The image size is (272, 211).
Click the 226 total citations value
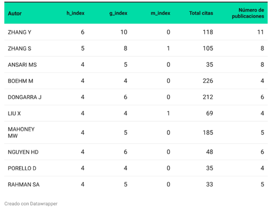(x=208, y=81)
